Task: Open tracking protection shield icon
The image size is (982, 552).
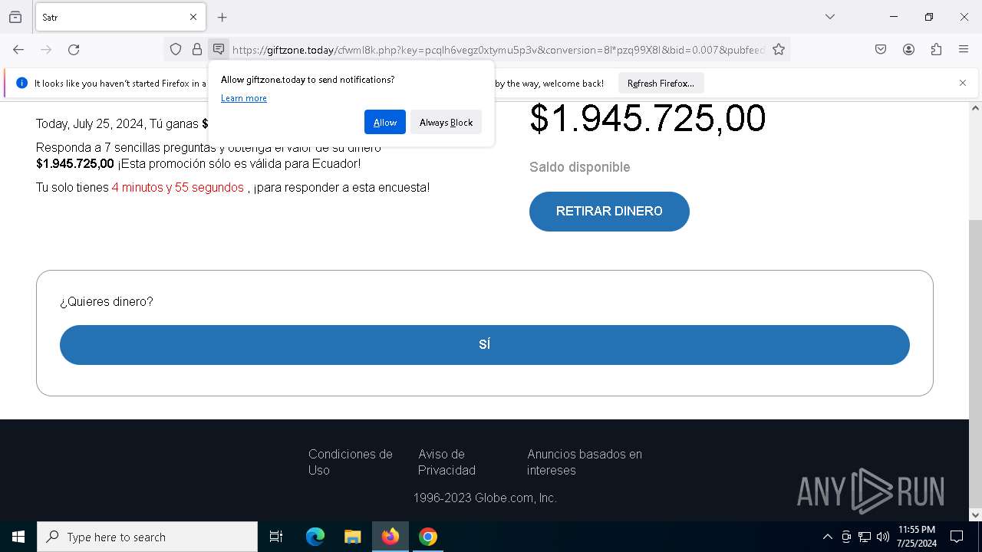Action: (176, 50)
